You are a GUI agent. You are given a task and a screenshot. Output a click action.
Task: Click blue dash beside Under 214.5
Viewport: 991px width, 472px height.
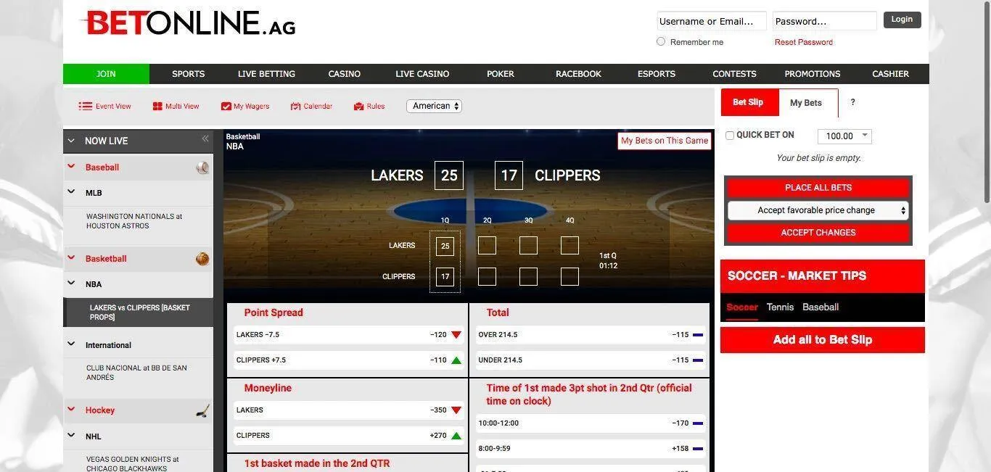click(698, 360)
